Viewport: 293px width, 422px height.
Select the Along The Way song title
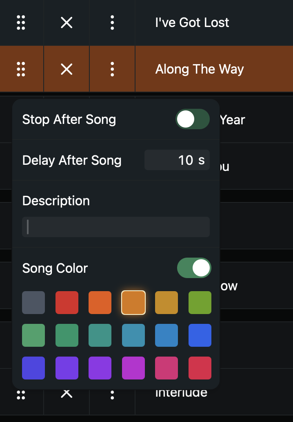point(200,69)
